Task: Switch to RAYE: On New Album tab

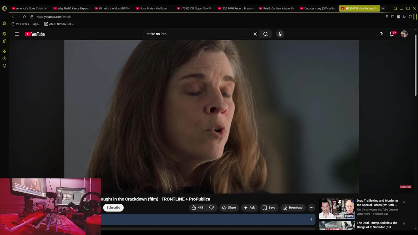Action: (x=277, y=8)
